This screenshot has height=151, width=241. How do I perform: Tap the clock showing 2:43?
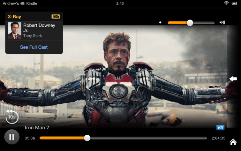tap(120, 4)
